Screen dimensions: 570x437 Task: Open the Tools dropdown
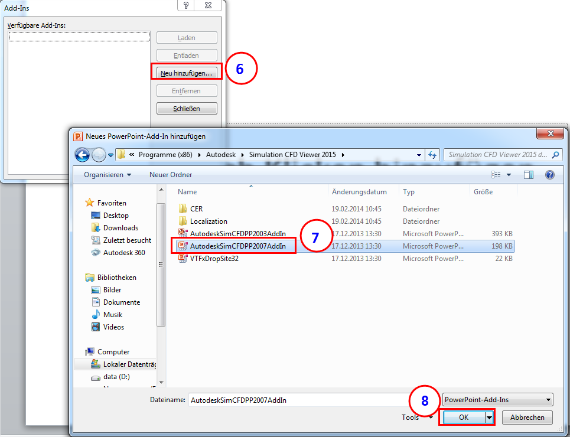pos(418,418)
